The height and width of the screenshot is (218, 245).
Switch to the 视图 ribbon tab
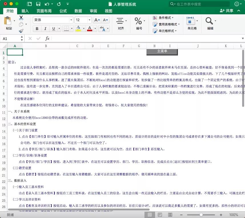pyautogui.click(x=109, y=11)
